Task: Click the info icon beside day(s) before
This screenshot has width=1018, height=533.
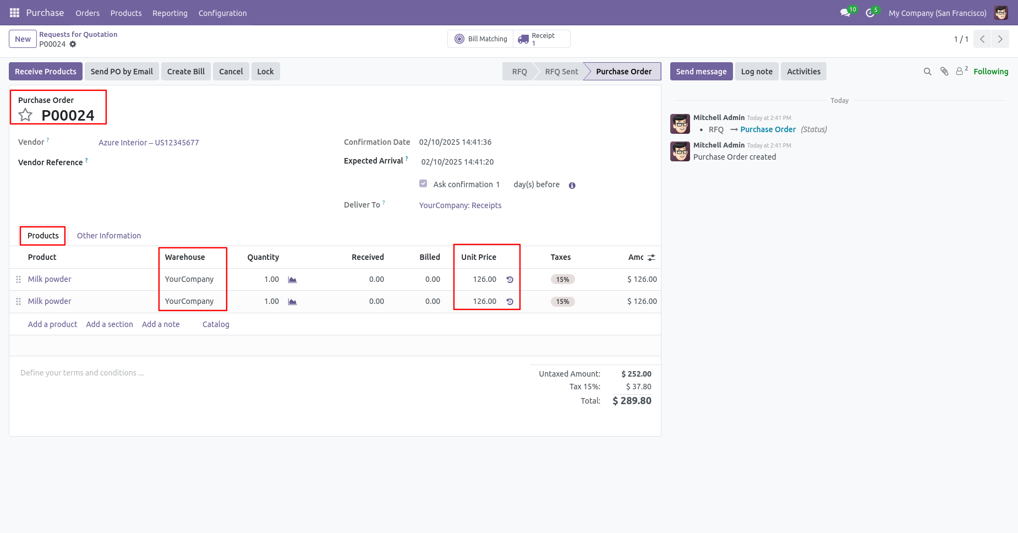Action: tap(572, 186)
